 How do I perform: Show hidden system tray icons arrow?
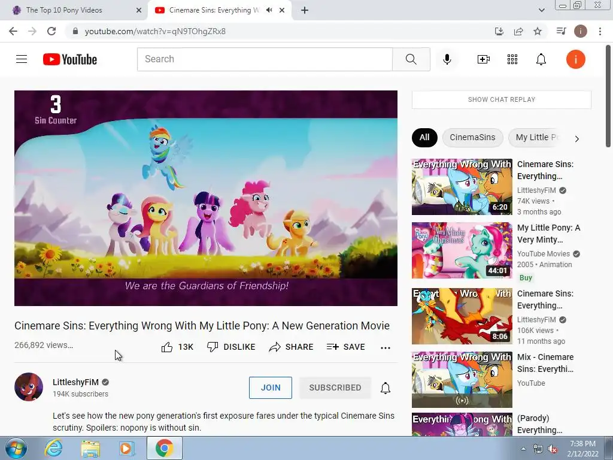click(x=523, y=449)
